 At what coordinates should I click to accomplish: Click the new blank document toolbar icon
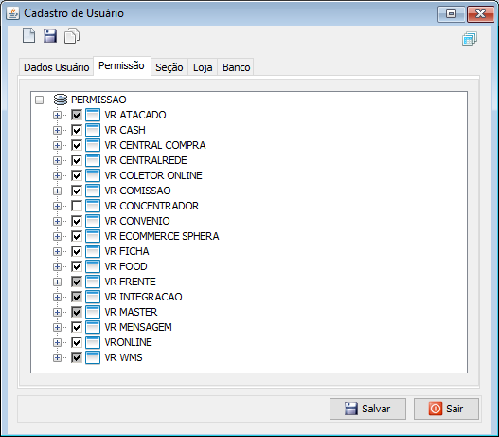[29, 36]
